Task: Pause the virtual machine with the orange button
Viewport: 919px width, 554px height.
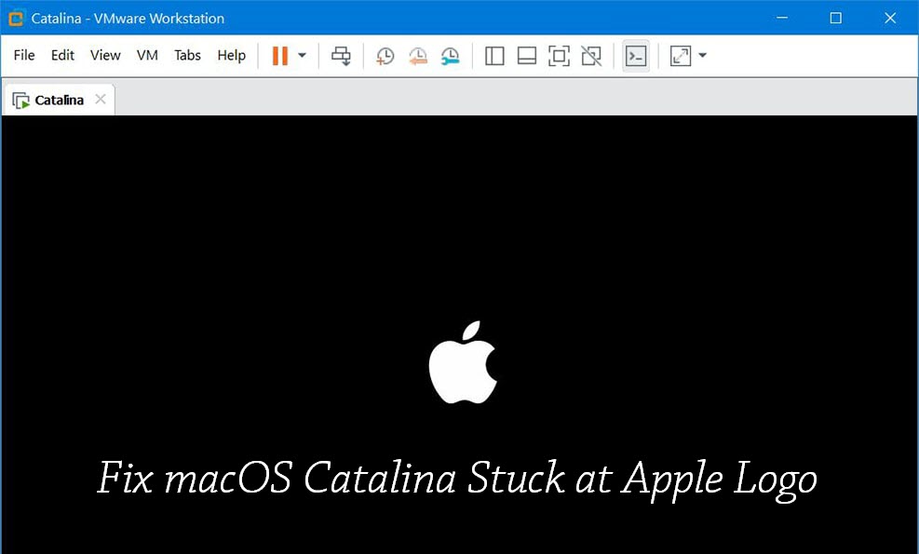Action: [x=280, y=56]
